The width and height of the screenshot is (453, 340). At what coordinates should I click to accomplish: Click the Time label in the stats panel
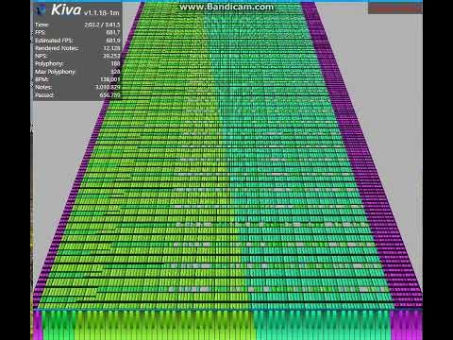(42, 25)
